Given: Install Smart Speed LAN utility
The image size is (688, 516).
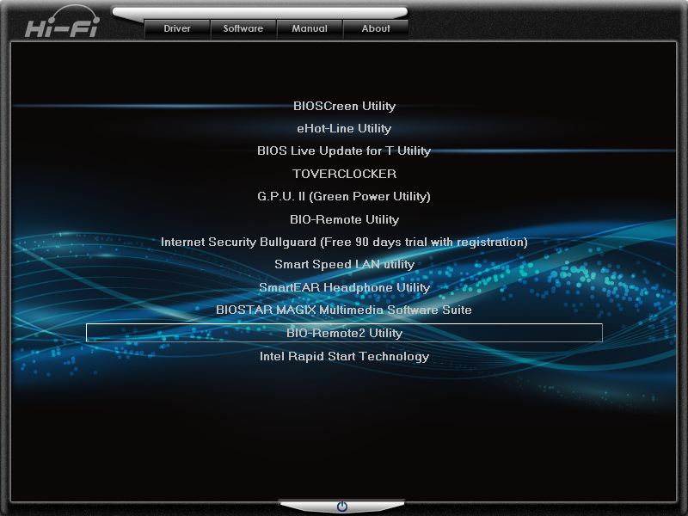Looking at the screenshot, I should coord(345,265).
